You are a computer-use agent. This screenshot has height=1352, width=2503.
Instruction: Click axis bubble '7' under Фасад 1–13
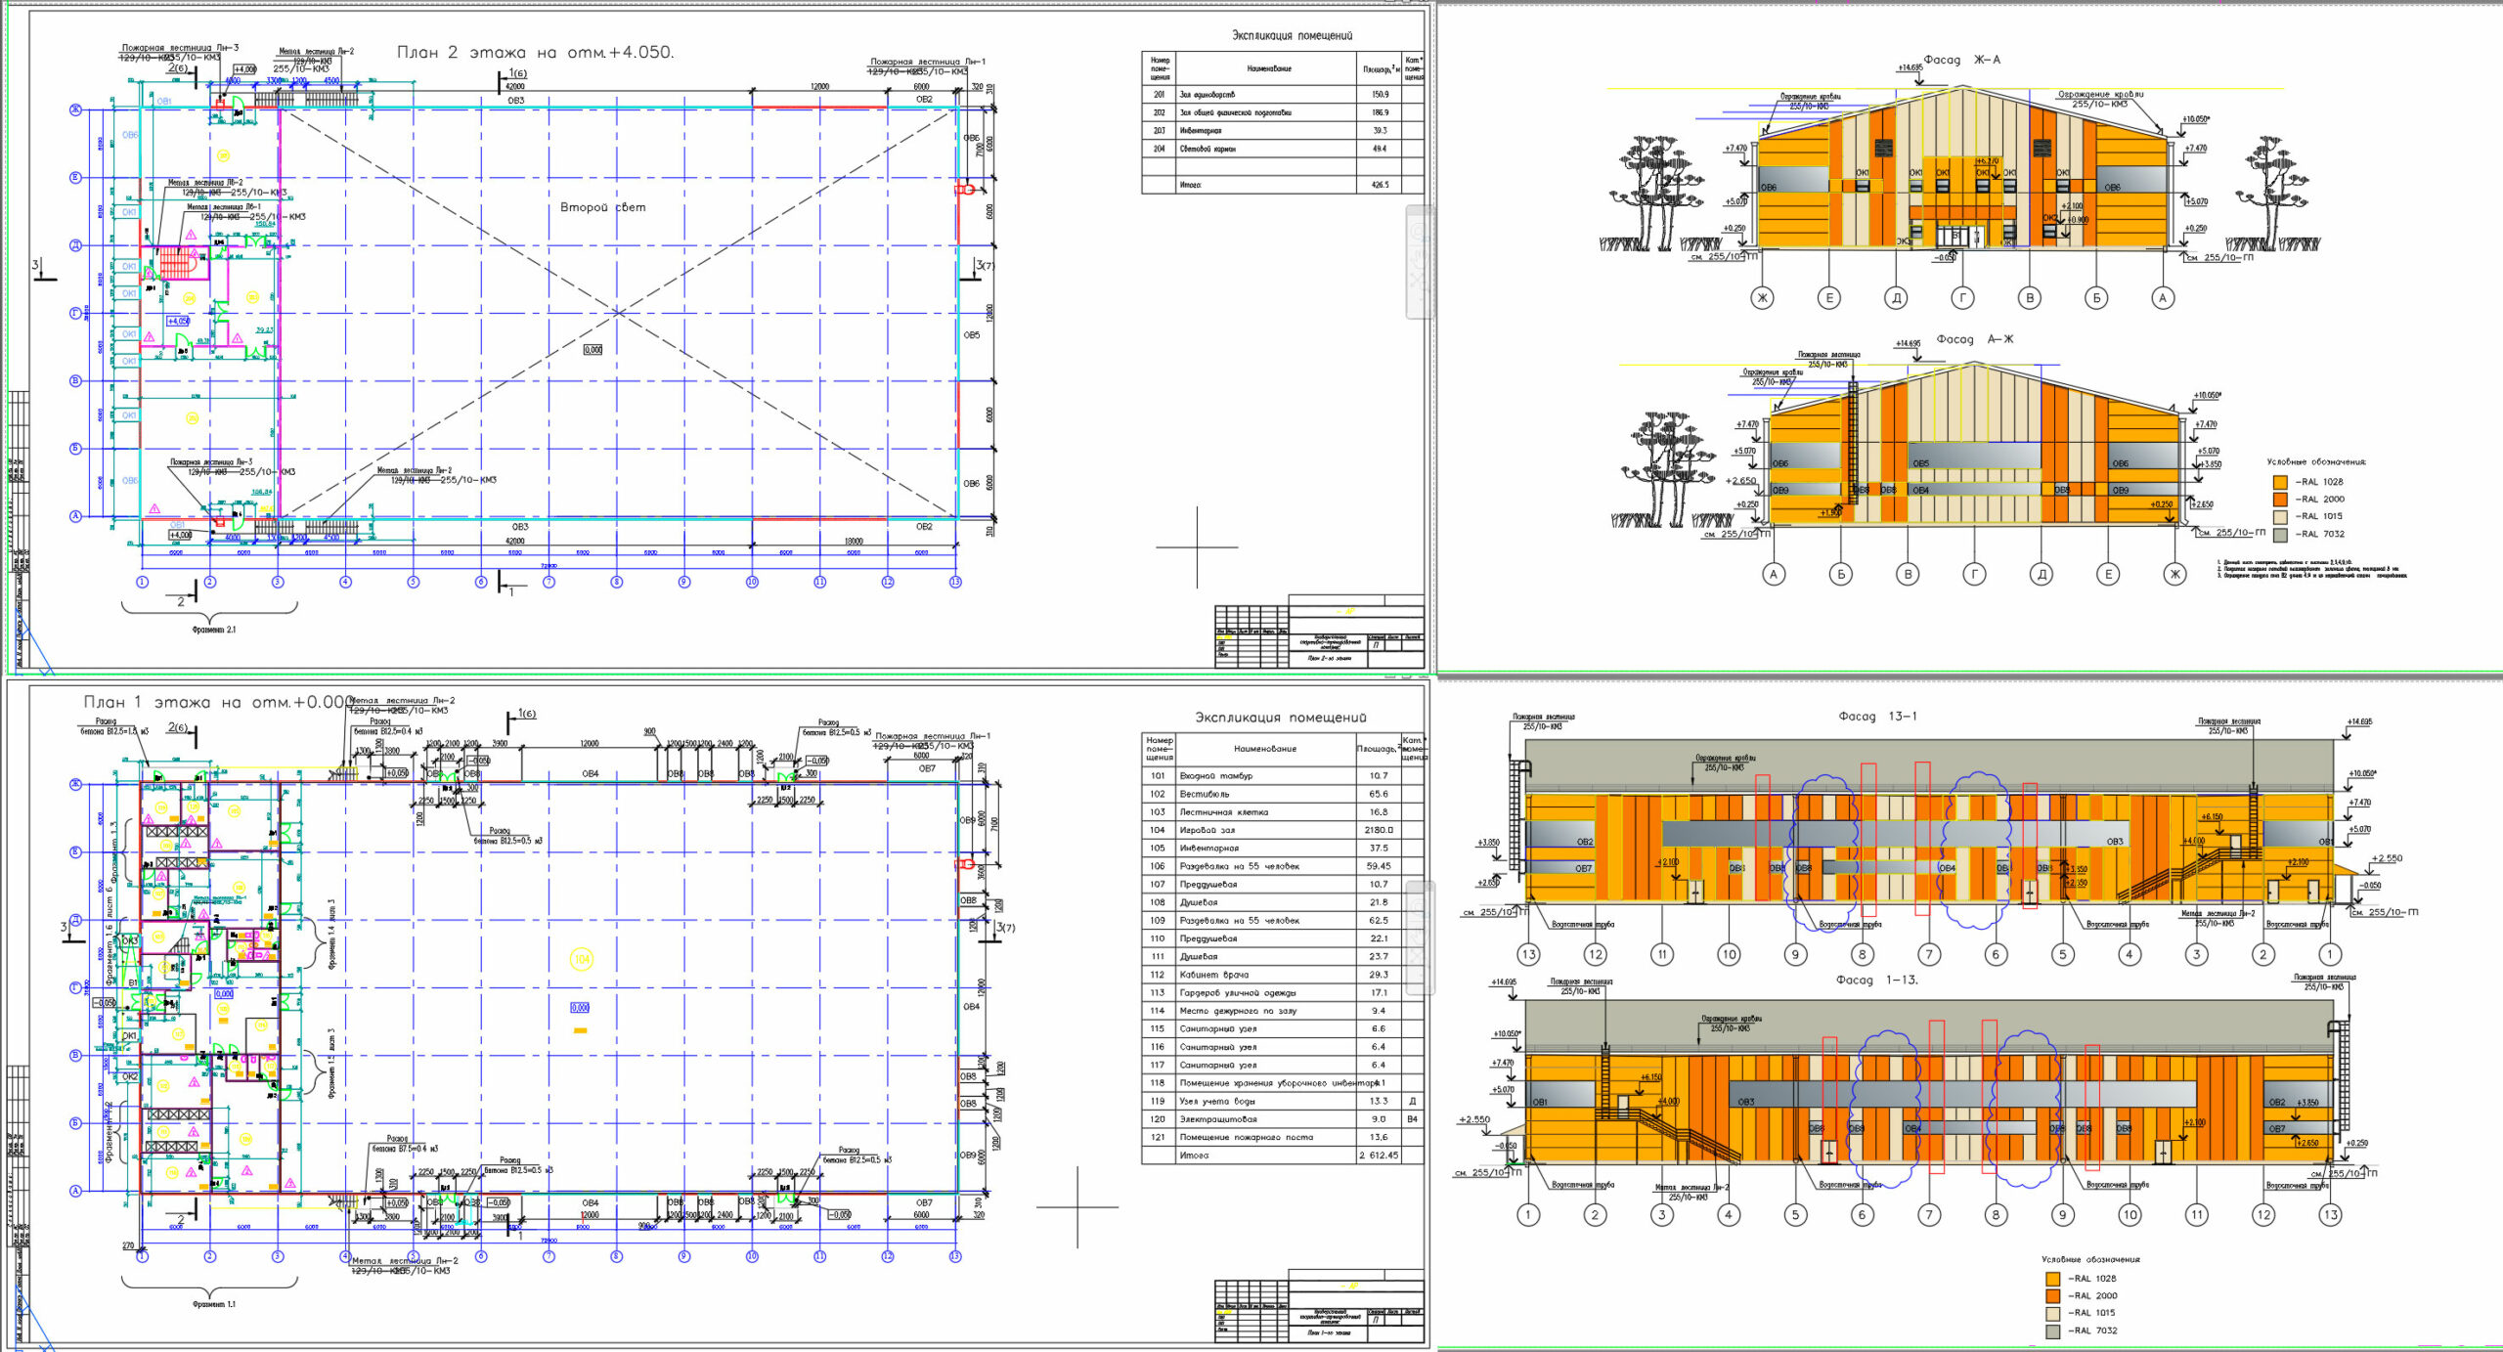1928,1215
